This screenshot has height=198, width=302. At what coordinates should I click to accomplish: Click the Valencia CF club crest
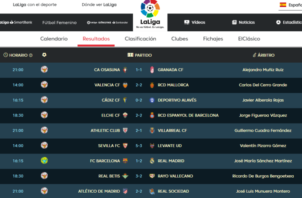tap(125, 85)
